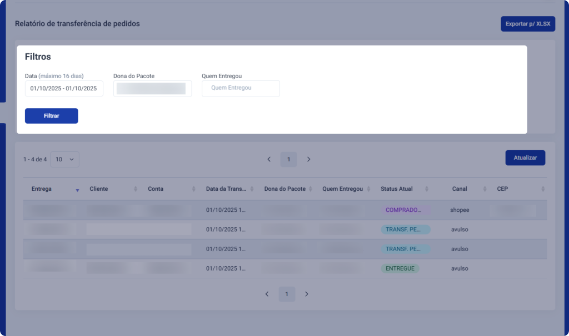
Task: Export the report with Exportar p/ XLSX
Action: coord(527,24)
